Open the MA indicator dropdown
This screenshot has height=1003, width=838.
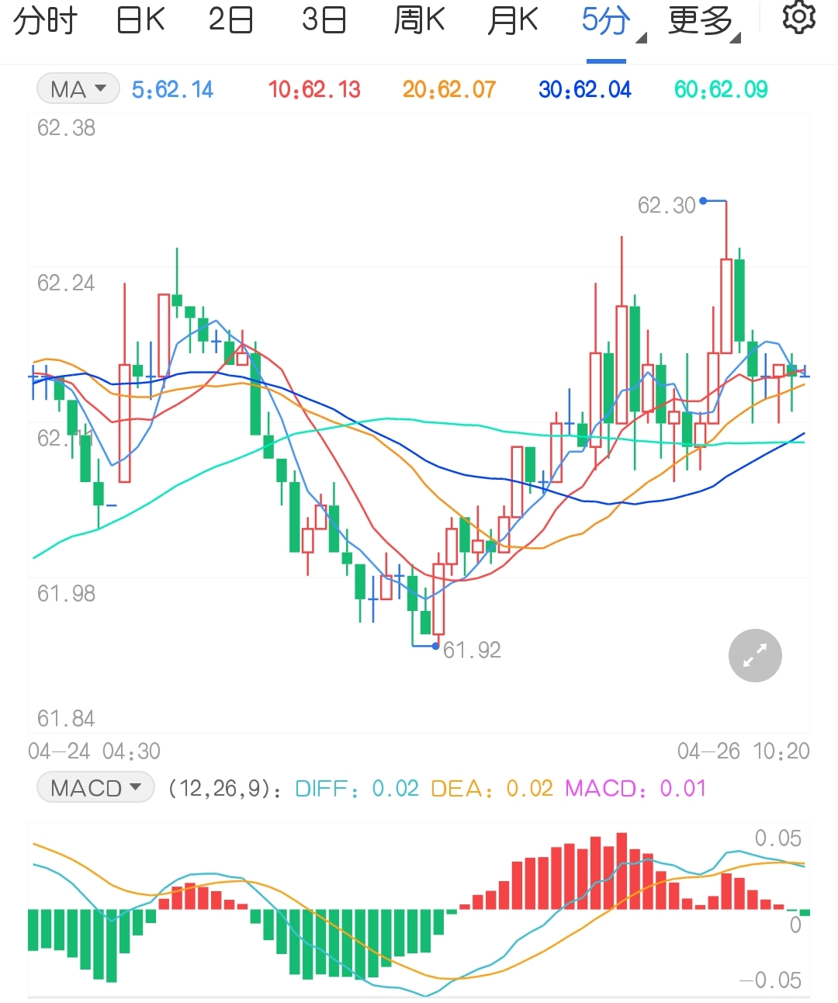click(x=77, y=88)
